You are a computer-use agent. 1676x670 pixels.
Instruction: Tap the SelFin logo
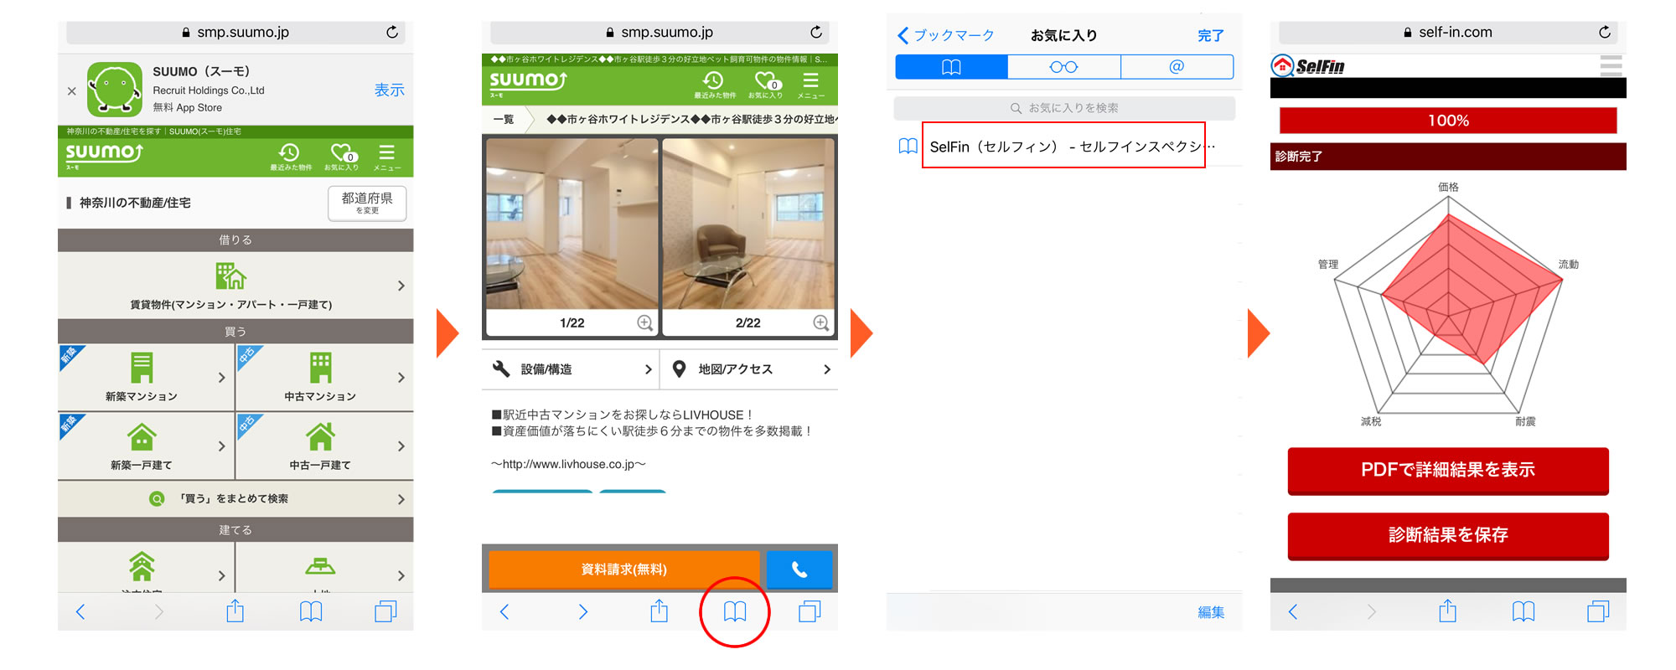click(1309, 66)
